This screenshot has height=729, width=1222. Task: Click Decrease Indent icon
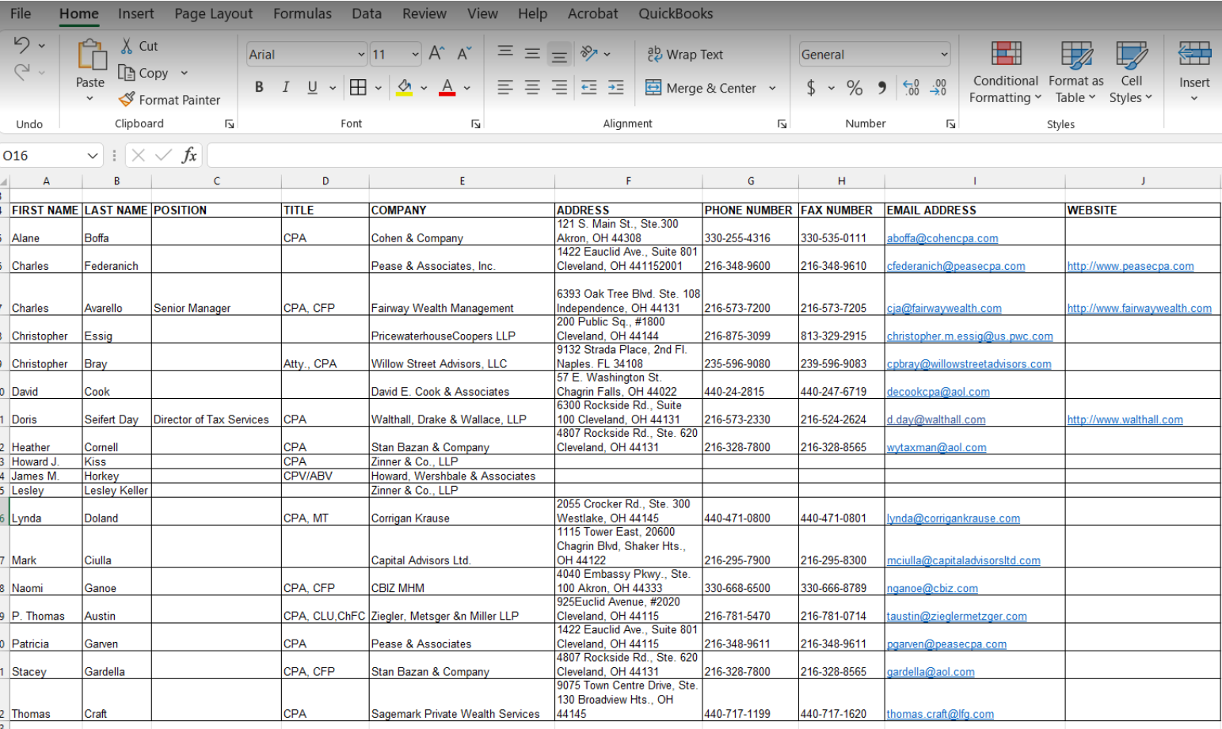tap(589, 87)
